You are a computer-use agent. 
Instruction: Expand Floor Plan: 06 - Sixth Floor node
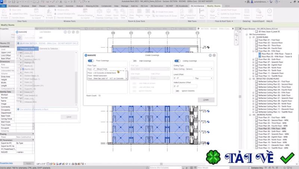click(x=253, y=60)
